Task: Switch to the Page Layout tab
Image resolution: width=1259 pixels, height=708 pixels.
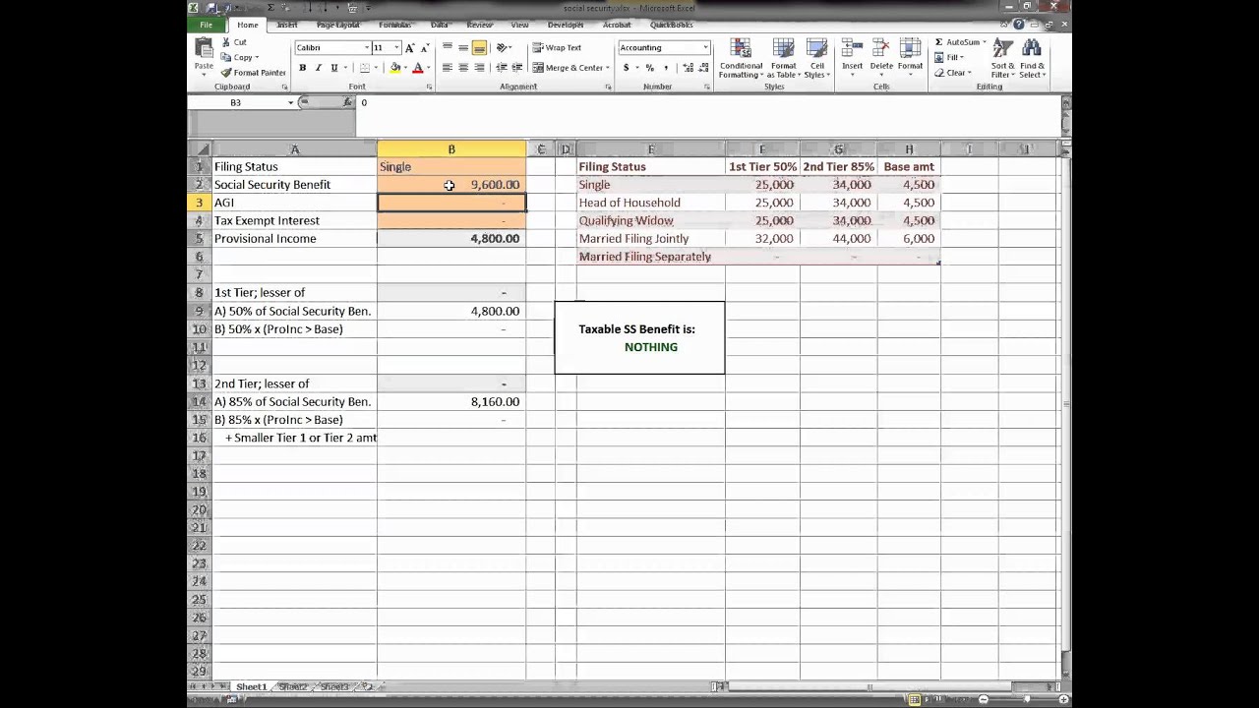Action: click(x=337, y=25)
